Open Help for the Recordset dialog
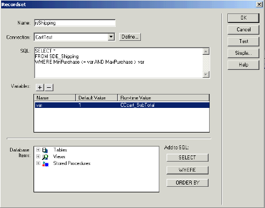 (243, 65)
